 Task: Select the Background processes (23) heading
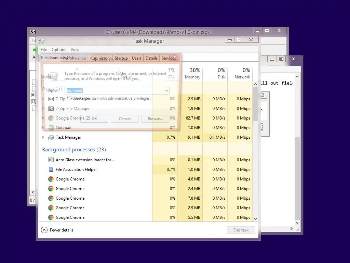coord(74,150)
